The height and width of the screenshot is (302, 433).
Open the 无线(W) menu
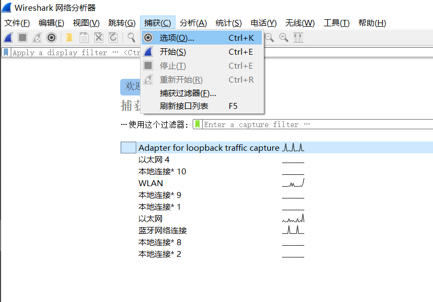click(x=300, y=23)
